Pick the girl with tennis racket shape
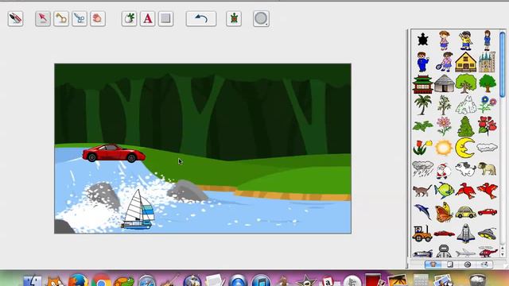Viewport: 509px width, 286px height. (445, 62)
